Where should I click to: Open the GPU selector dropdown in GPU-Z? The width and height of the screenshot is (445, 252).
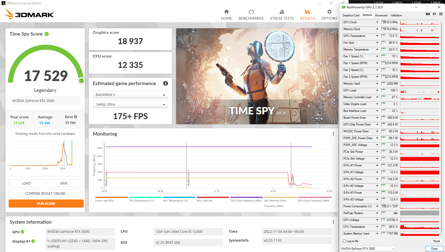coord(368,249)
